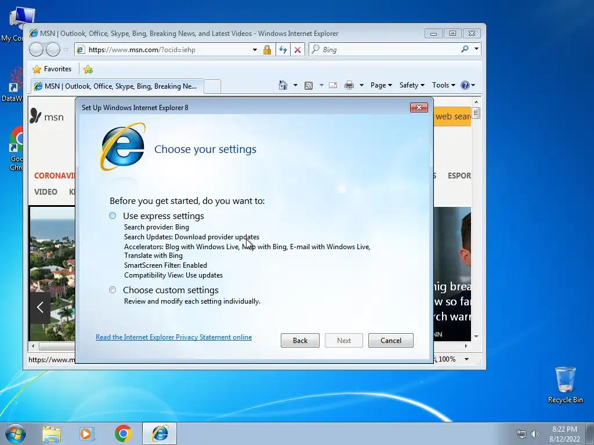Open the Tools menu
The width and height of the screenshot is (594, 445).
coord(444,85)
